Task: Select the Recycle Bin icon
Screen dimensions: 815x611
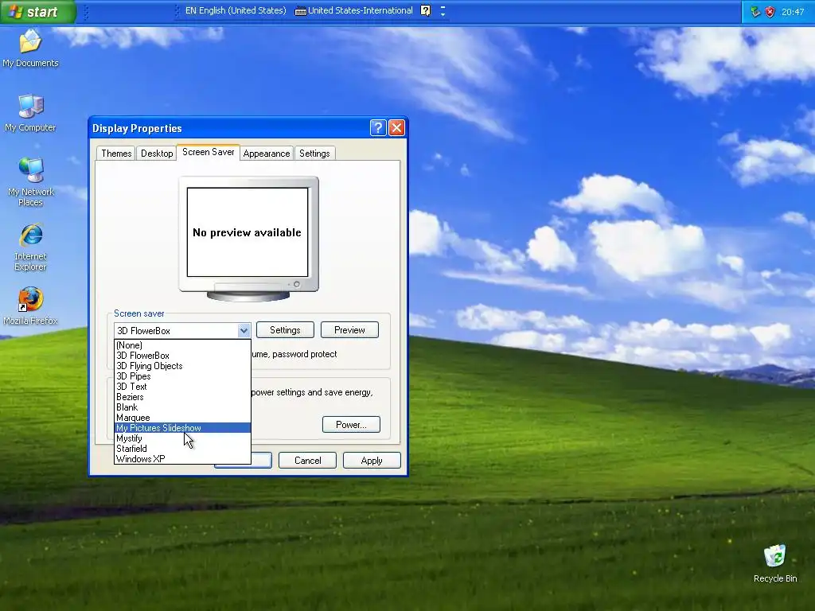Action: pos(775,564)
